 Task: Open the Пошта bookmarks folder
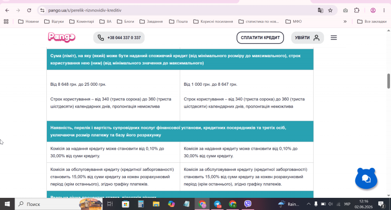tap(178, 22)
